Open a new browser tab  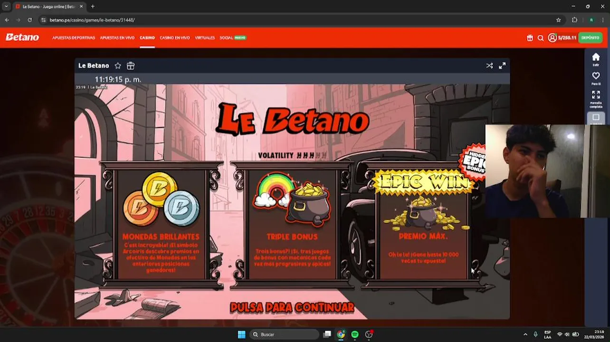click(x=93, y=7)
